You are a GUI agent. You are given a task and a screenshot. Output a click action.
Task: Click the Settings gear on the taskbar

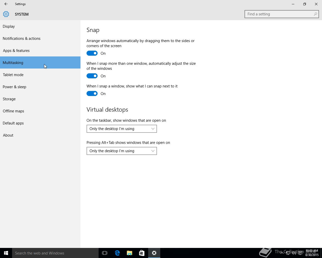[x=154, y=253]
